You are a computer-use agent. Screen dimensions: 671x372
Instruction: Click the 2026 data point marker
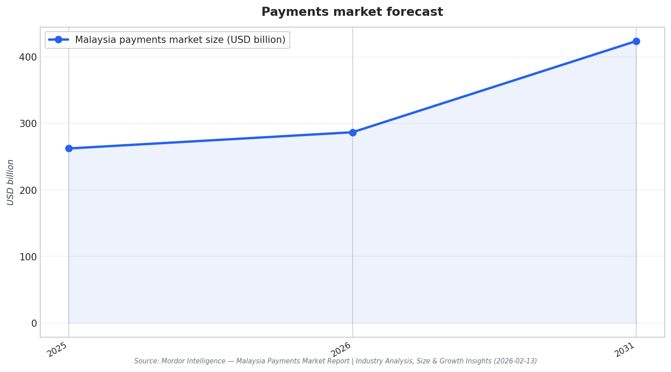click(x=353, y=132)
